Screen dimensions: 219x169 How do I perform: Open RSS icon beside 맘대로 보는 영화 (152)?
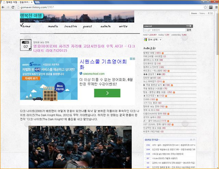tap(166, 107)
